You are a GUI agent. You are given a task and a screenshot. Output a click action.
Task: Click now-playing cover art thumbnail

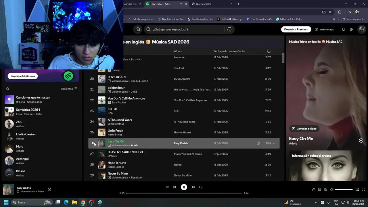tap(8, 189)
